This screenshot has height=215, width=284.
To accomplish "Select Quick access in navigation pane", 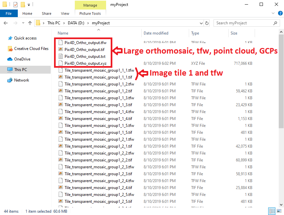I will tap(25, 38).
